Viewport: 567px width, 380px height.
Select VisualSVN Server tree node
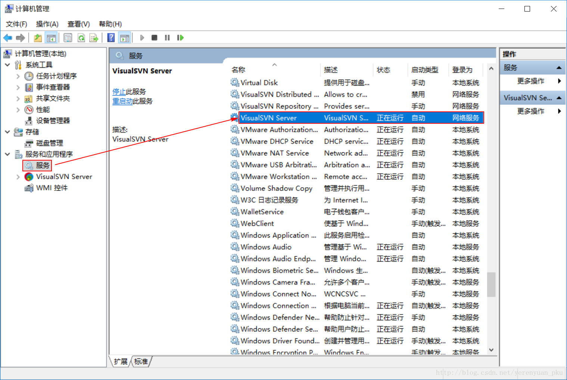coord(64,177)
